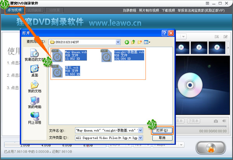Select 我的文档 in places bar
Screen dimensions: 233x160
(x=35, y=86)
